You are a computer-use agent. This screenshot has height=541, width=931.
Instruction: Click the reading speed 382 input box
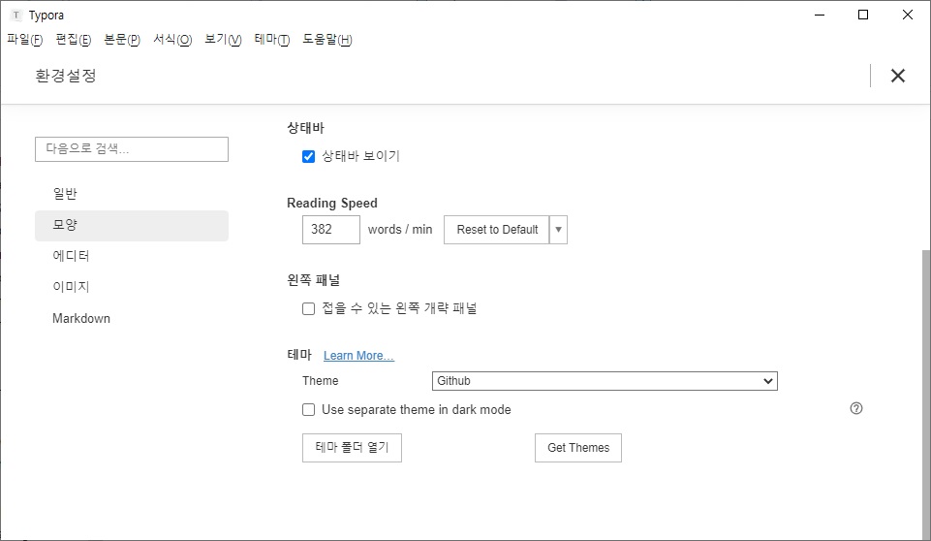click(x=331, y=230)
